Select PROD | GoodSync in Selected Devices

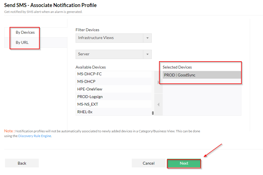point(202,75)
